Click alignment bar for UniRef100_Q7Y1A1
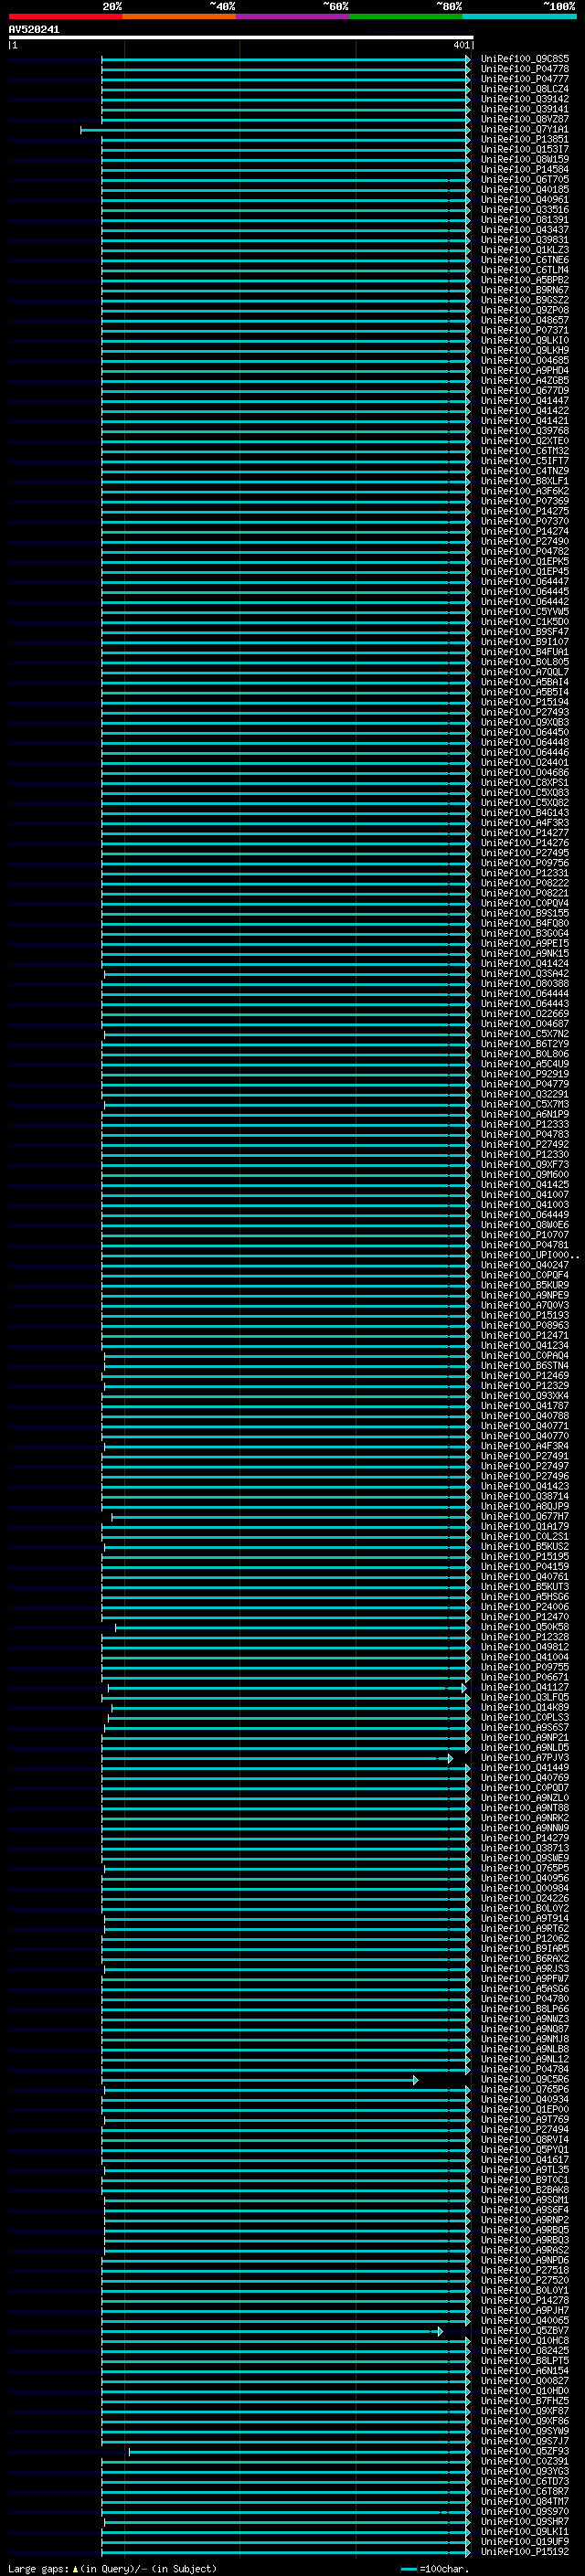Screen dimensions: 585x2576 275,130
